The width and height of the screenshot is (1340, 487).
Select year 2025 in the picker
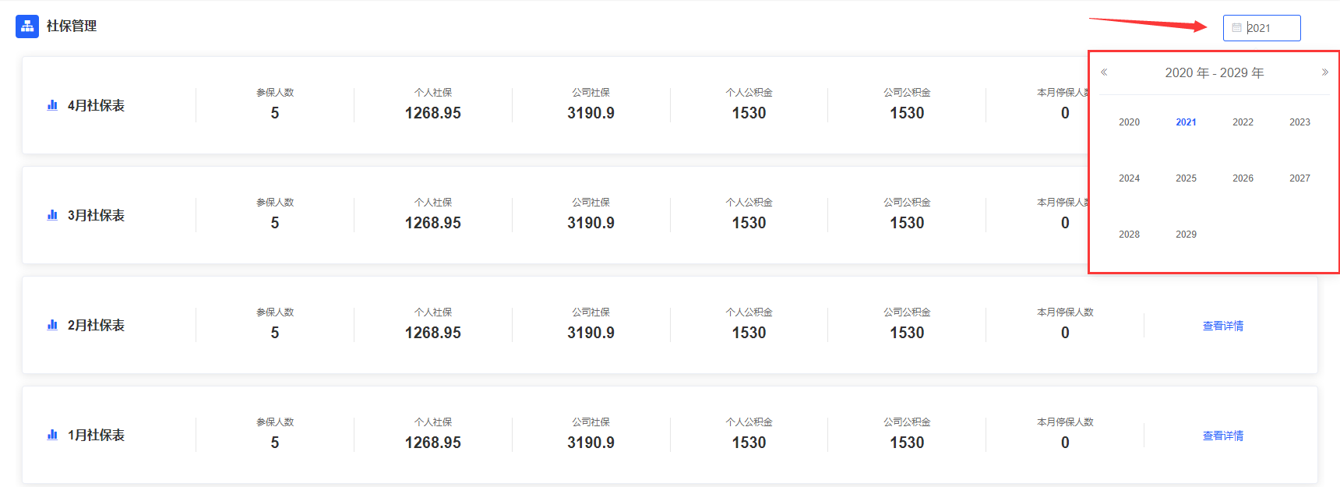[1186, 178]
